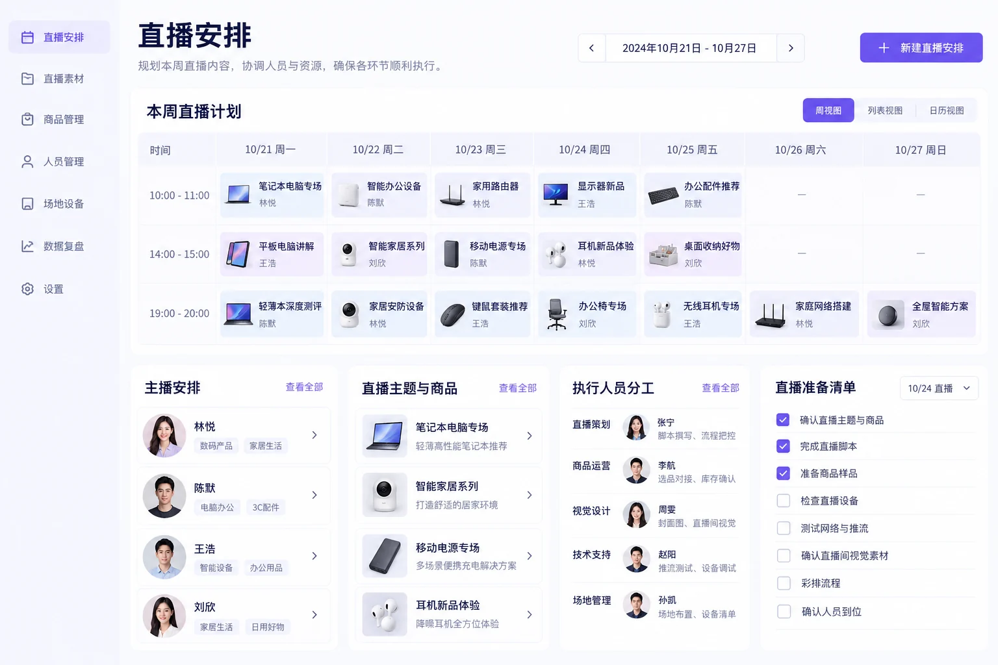Expand 智能家居系列 topic chevron
This screenshot has height=665, width=998.
click(x=530, y=495)
